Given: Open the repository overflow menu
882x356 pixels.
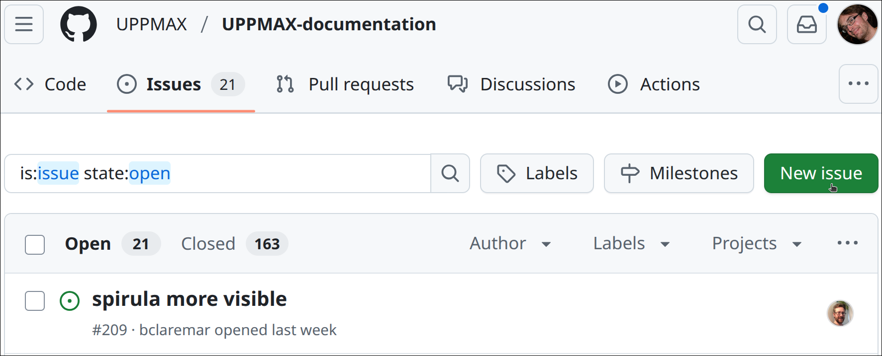Looking at the screenshot, I should click(x=858, y=84).
